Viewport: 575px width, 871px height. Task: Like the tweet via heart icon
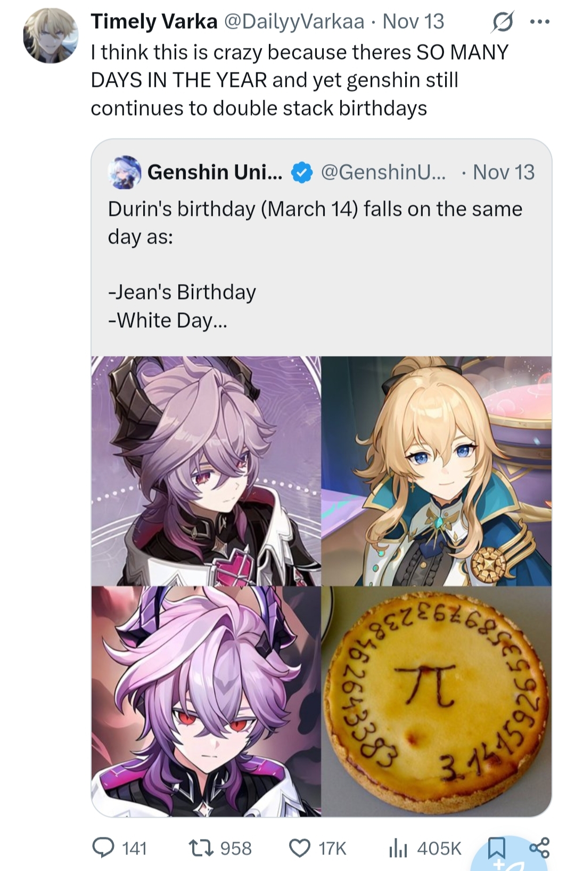point(300,848)
